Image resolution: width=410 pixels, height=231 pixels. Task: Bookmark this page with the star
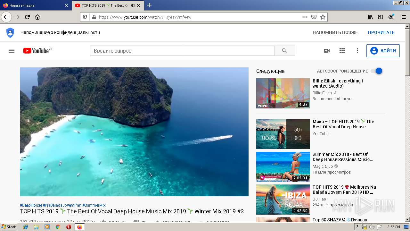click(x=323, y=17)
